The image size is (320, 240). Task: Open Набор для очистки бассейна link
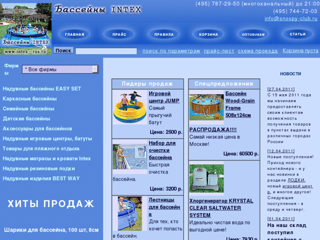162,150
